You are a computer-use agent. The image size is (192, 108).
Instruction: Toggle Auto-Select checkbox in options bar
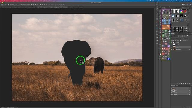tap(9, 5)
